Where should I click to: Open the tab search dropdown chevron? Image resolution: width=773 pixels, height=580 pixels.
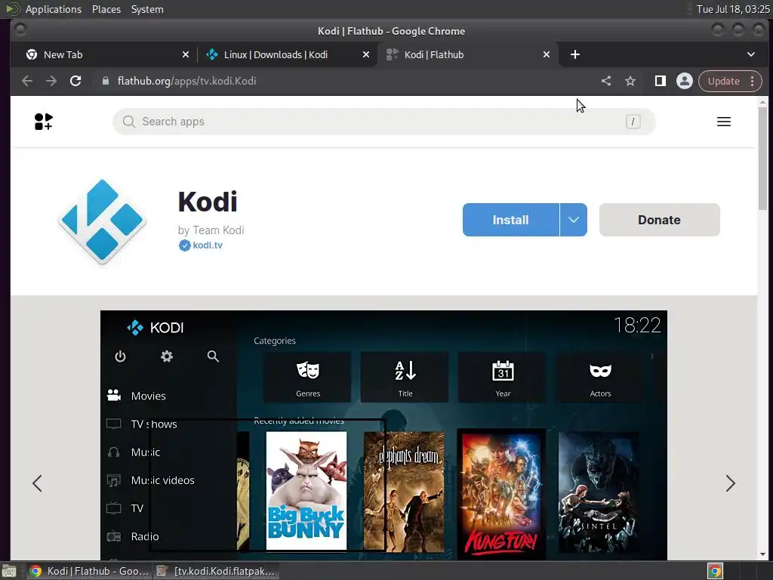pyautogui.click(x=751, y=54)
